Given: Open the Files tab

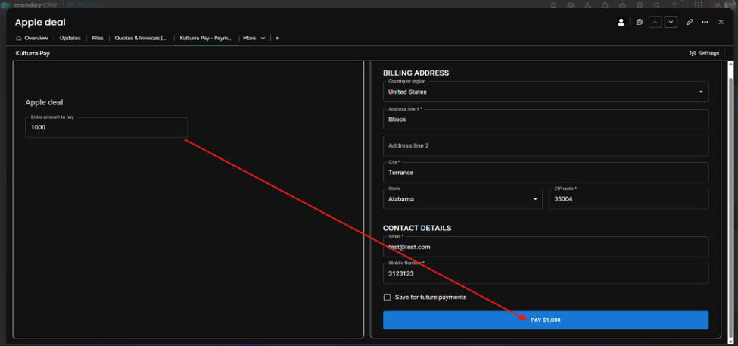Looking at the screenshot, I should pyautogui.click(x=98, y=38).
